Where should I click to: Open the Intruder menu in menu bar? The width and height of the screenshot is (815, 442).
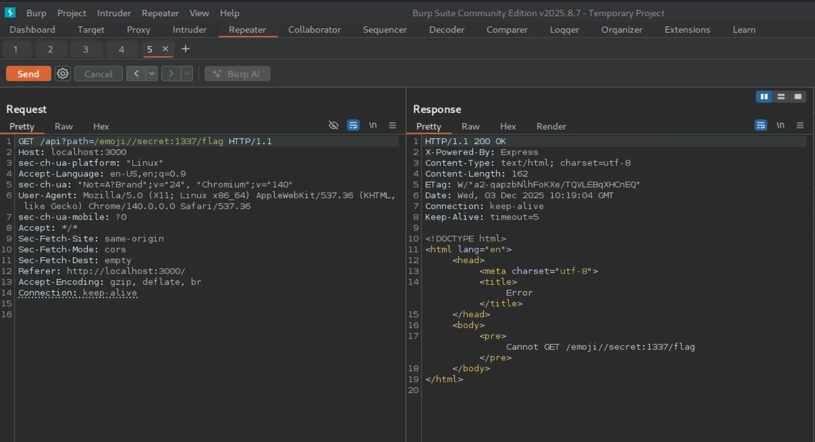pos(114,13)
